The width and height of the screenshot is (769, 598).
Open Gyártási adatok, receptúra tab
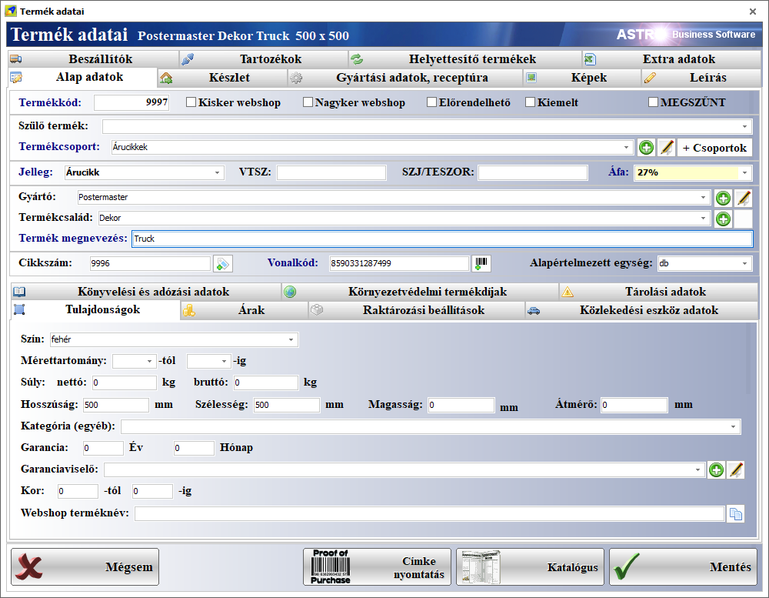405,78
